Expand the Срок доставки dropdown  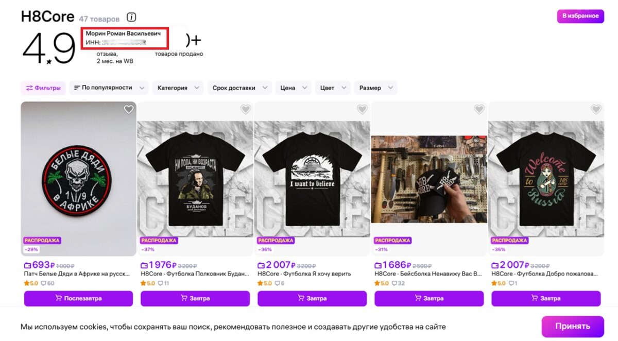click(239, 88)
